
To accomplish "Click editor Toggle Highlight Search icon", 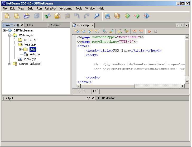I will point(97,31).
